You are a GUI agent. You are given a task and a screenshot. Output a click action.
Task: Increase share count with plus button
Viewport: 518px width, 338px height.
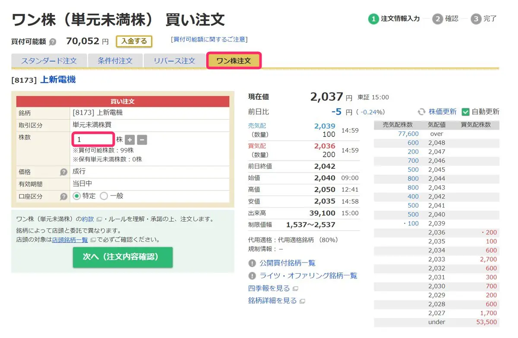(x=130, y=140)
